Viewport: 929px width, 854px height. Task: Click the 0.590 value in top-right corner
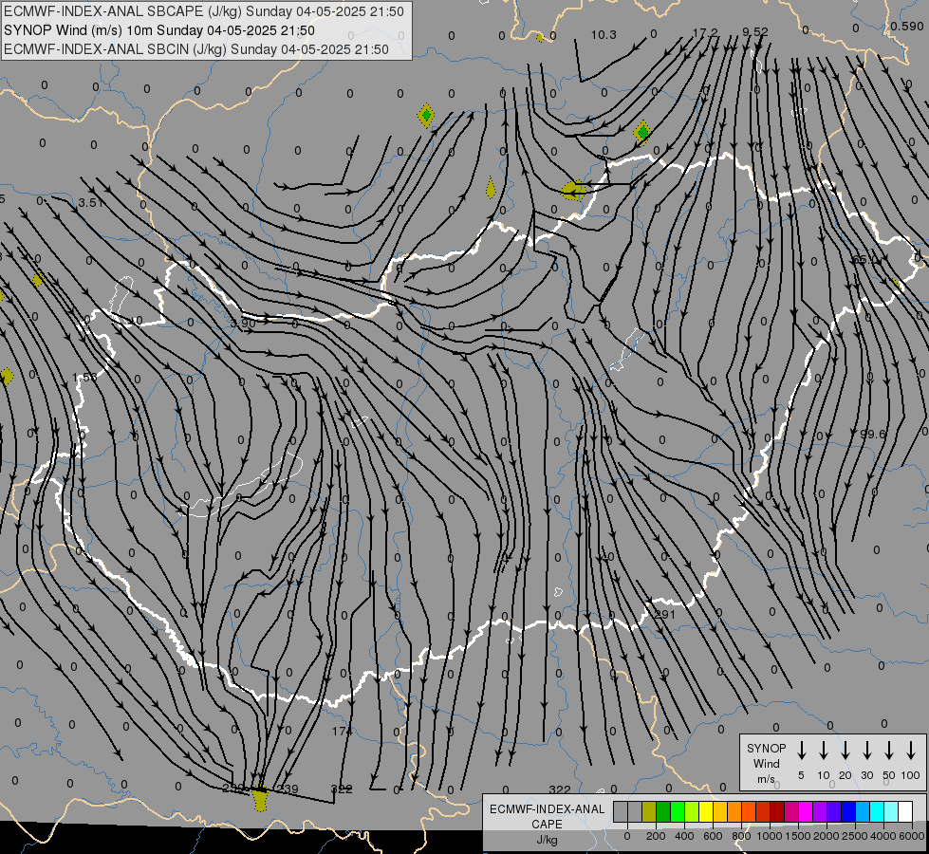pos(906,27)
